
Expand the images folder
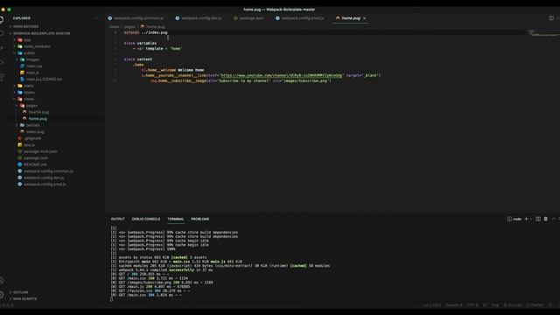click(17, 59)
